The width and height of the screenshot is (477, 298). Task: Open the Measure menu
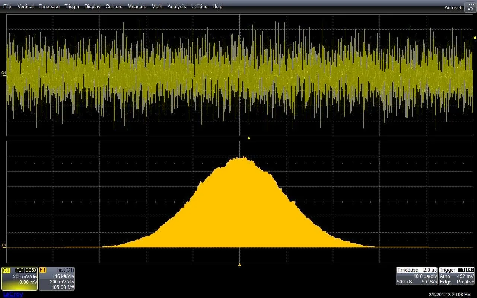tap(137, 6)
